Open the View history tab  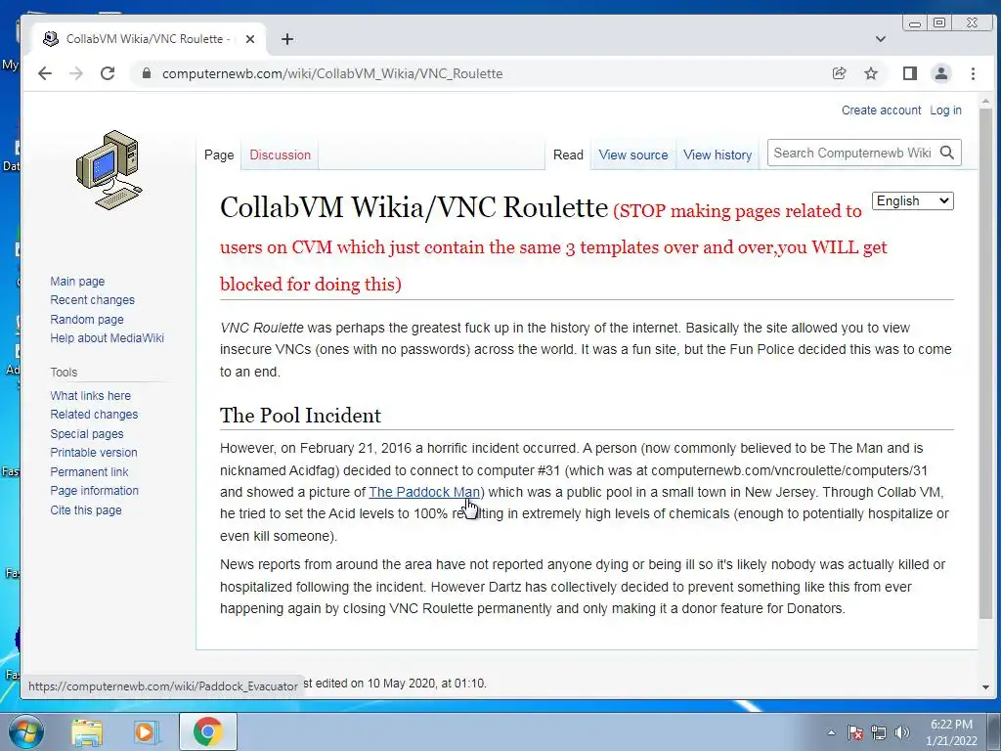pyautogui.click(x=718, y=155)
